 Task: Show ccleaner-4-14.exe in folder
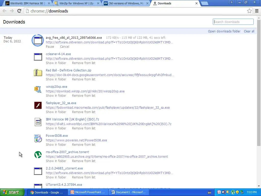coord(56,63)
